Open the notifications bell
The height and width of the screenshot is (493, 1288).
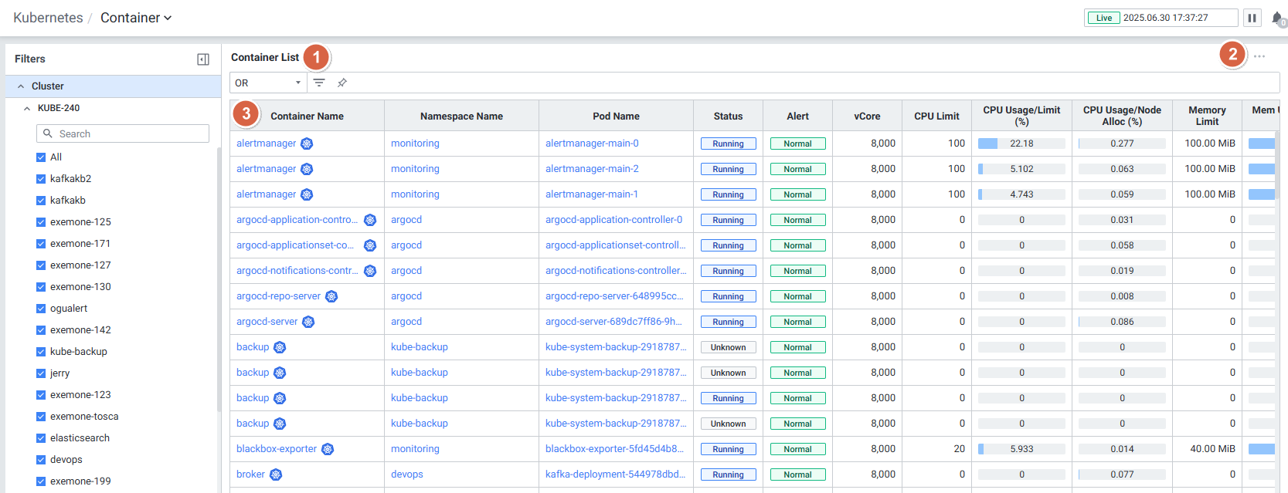coord(1277,18)
